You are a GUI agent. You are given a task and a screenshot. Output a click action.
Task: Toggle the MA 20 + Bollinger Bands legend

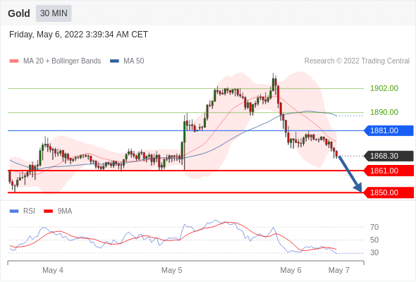(x=55, y=61)
